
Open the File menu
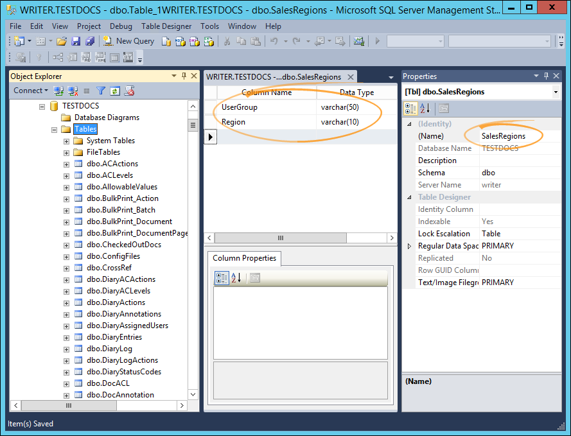(15, 26)
